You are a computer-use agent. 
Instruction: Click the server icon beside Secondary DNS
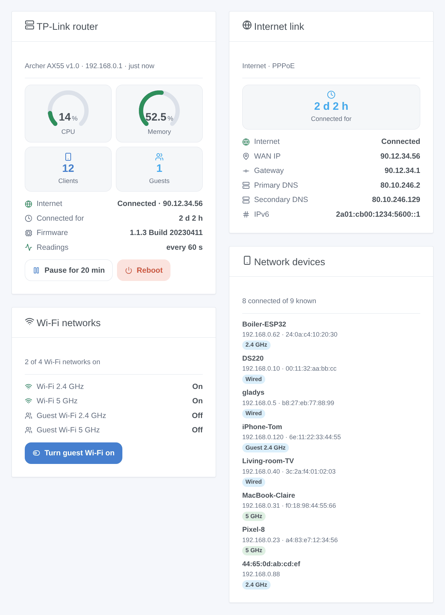pyautogui.click(x=246, y=200)
